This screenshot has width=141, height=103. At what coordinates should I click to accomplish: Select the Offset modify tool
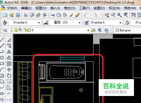tap(9, 58)
